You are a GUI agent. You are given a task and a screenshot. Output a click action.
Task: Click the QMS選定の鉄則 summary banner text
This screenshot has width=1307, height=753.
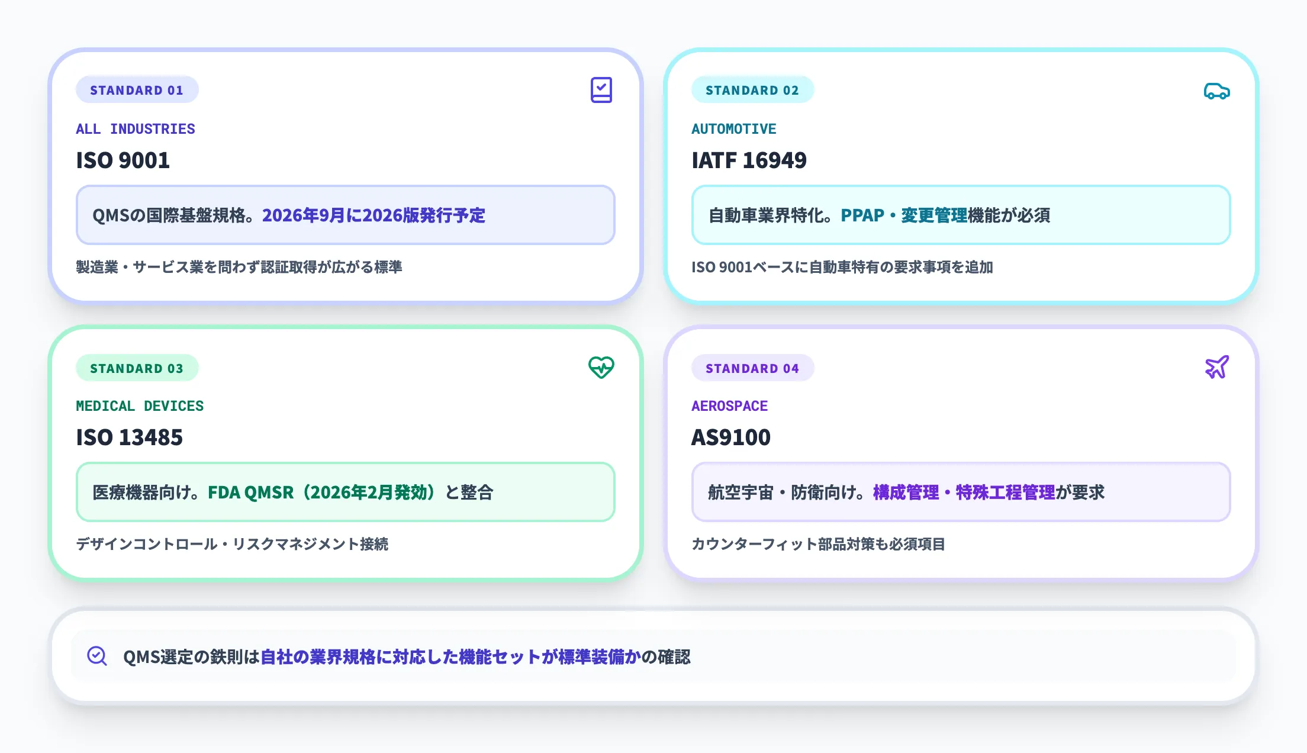(407, 657)
